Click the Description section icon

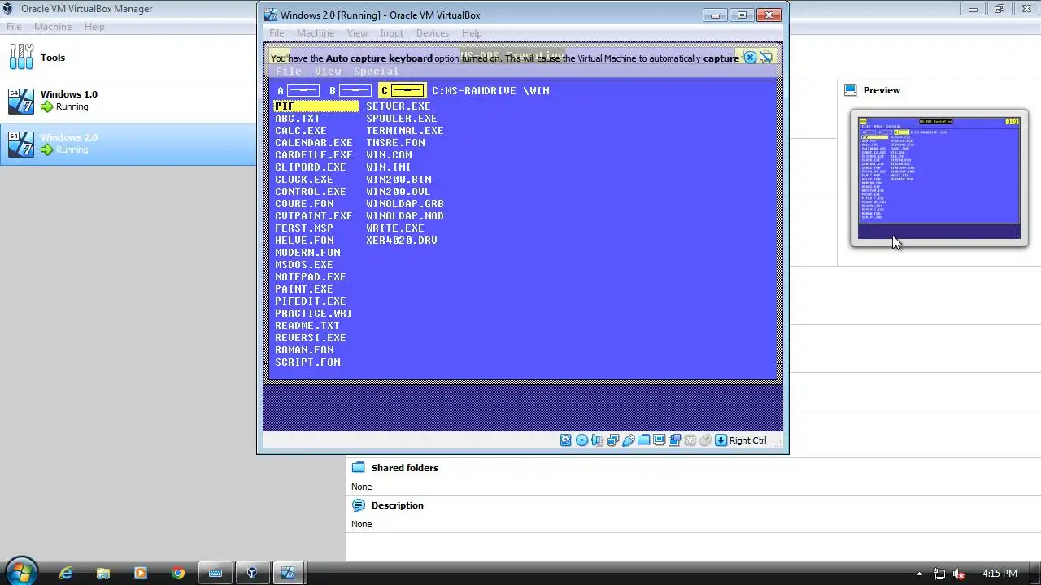(359, 505)
